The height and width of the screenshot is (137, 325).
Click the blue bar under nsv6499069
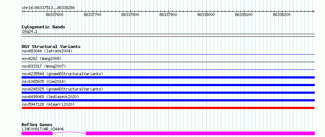pos(168,100)
